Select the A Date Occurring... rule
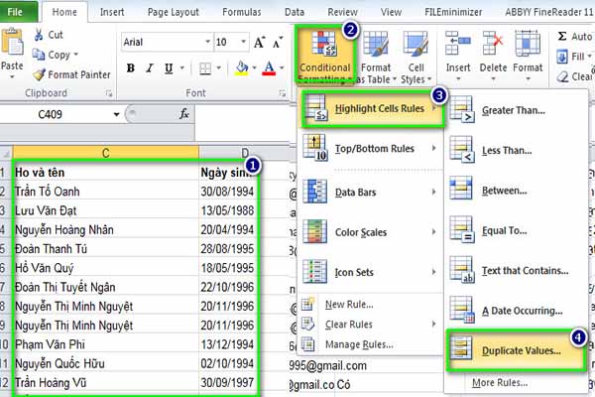Screen dimensions: 595x397 pos(516,311)
